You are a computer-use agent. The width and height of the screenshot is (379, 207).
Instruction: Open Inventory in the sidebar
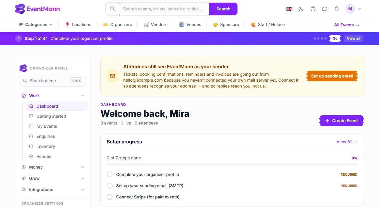click(x=57, y=146)
